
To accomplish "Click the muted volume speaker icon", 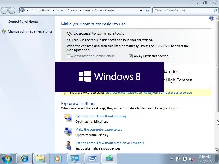I will coord(191,159).
